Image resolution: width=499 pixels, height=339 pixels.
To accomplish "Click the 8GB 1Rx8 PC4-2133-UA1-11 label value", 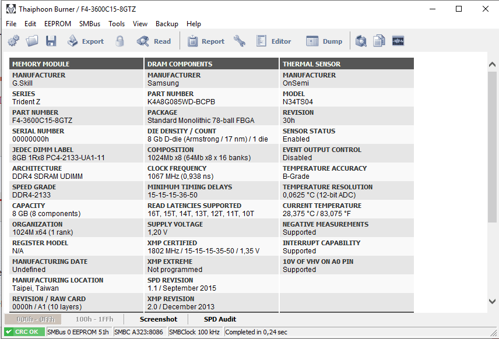I will [x=58, y=158].
